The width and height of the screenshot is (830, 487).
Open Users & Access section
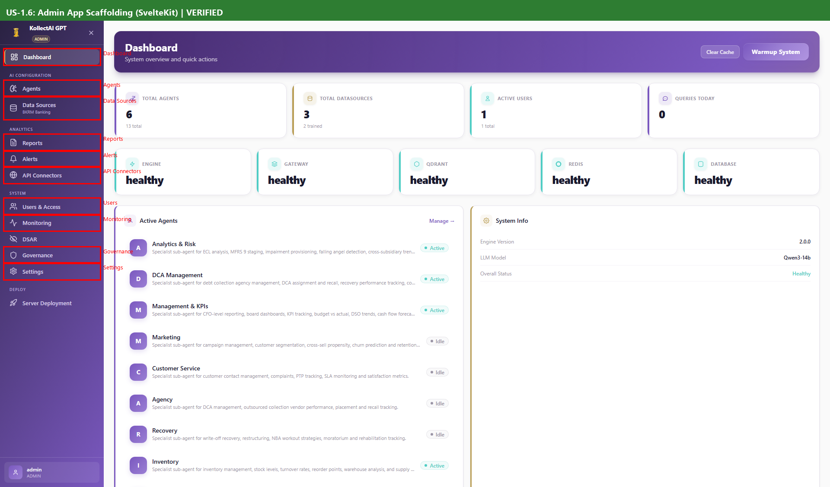(x=41, y=207)
